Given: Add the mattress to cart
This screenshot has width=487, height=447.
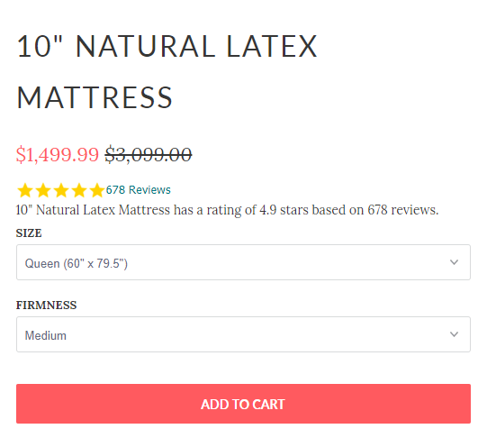Looking at the screenshot, I should coord(243,404).
